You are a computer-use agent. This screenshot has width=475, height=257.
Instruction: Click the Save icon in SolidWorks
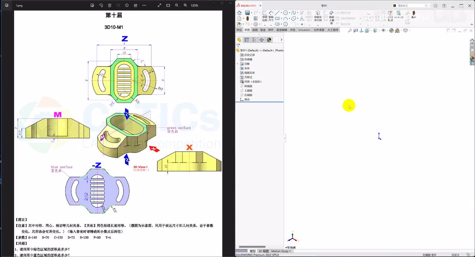tap(248, 13)
